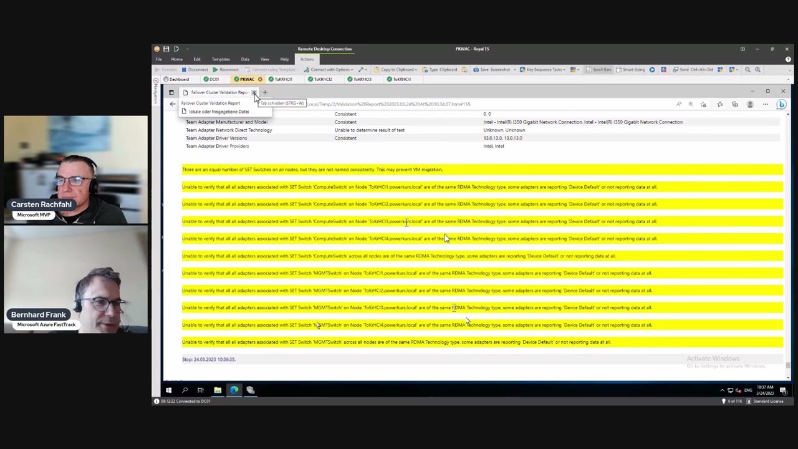This screenshot has width=798, height=449.
Task: Expand the wrench tools dropdown
Action: tap(363, 70)
